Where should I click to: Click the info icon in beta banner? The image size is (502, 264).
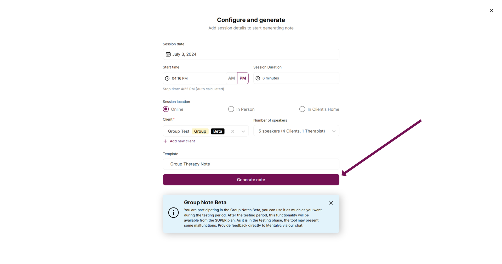(173, 213)
